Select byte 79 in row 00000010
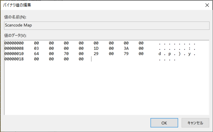 click(126, 54)
